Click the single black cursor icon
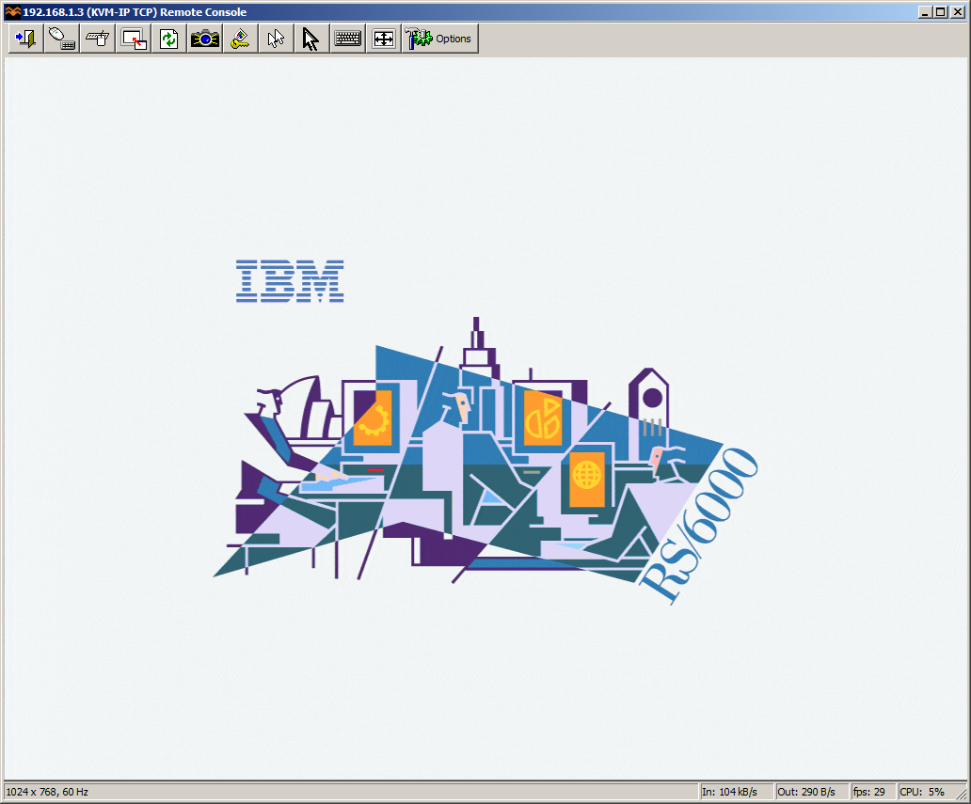Viewport: 971px width, 804px height. 311,39
